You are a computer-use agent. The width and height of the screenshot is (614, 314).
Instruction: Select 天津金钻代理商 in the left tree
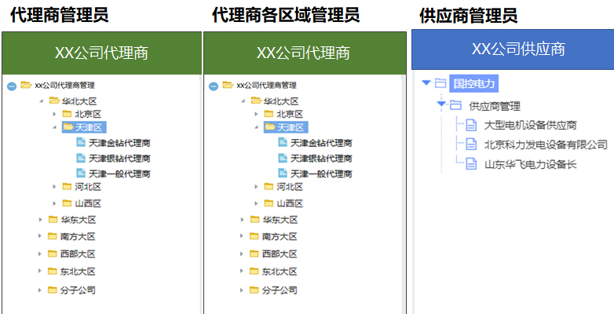point(119,143)
